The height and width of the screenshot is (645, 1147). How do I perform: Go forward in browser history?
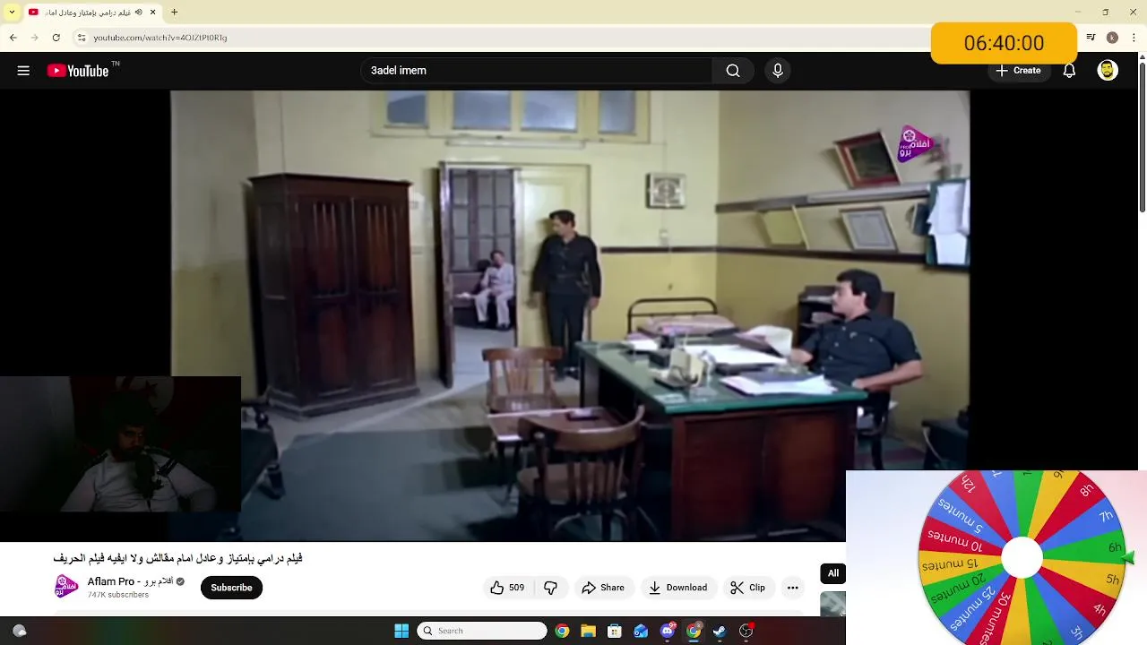(x=34, y=38)
